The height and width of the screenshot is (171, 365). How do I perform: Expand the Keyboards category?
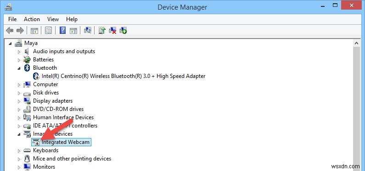(x=19, y=151)
